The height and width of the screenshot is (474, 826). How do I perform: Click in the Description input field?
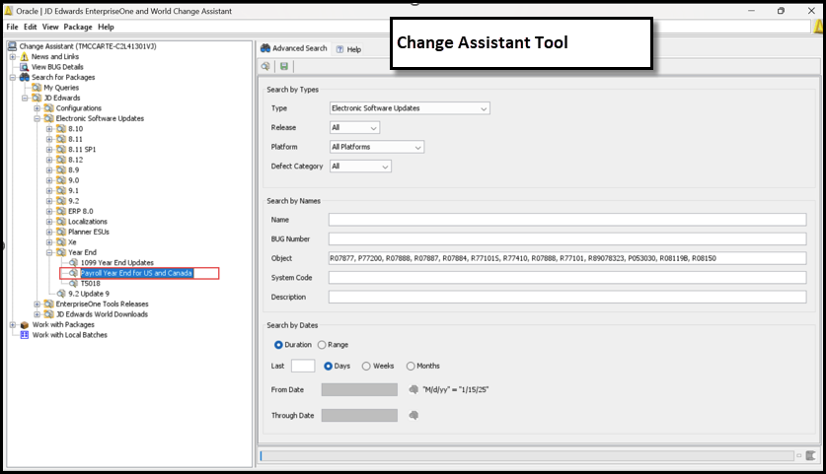(567, 298)
